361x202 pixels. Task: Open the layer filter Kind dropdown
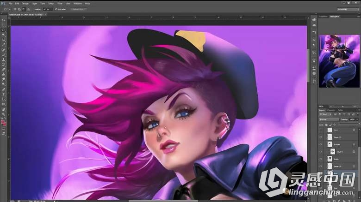coord(325,114)
